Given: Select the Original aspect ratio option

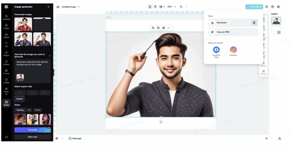Looking at the screenshot, I should click(x=19, y=99).
